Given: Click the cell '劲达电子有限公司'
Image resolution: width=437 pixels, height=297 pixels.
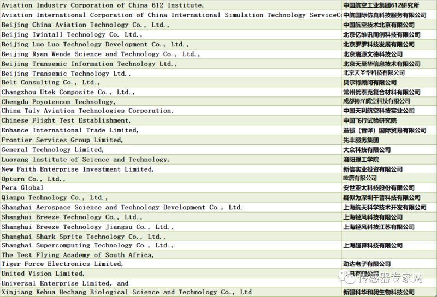Looking at the screenshot, I should click(x=388, y=264).
